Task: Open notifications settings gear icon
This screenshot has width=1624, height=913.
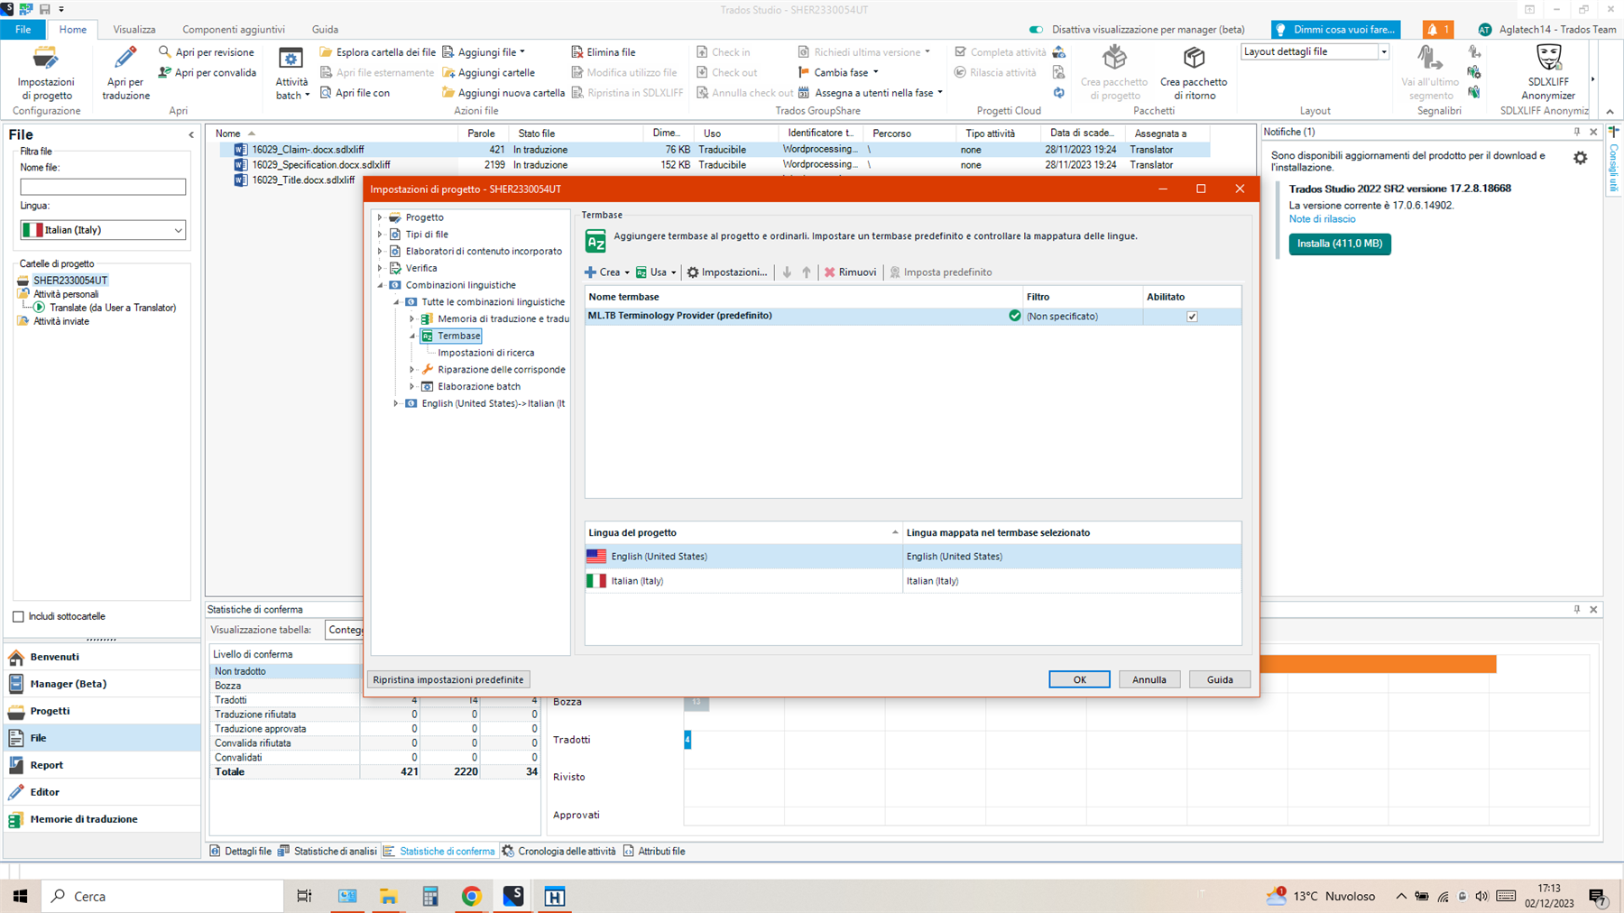Action: pyautogui.click(x=1580, y=158)
